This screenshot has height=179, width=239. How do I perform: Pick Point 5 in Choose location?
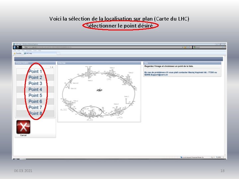coord(35,95)
